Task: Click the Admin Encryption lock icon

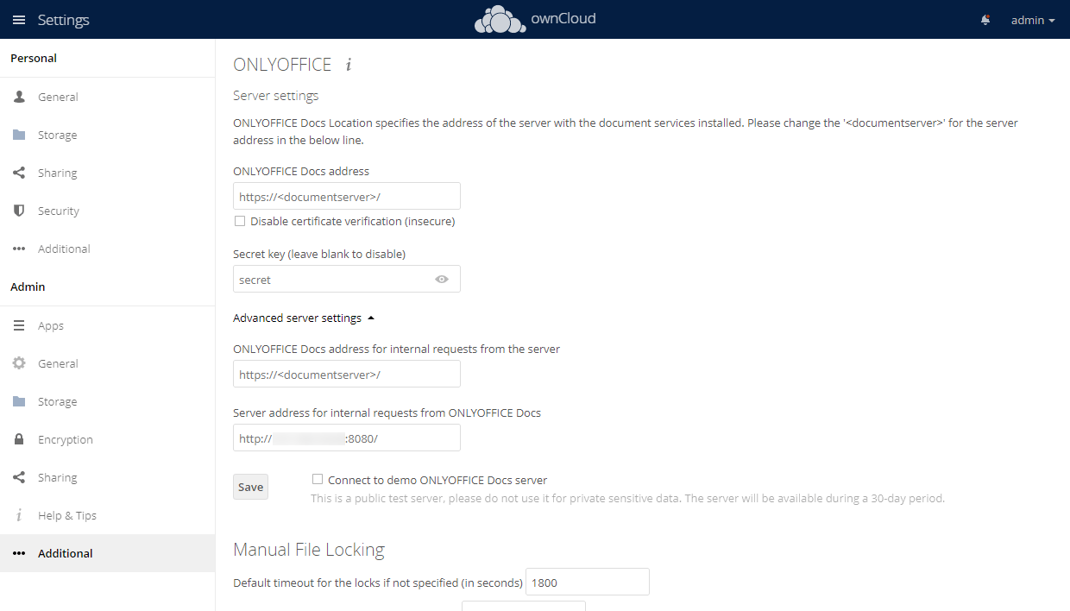Action: point(19,439)
